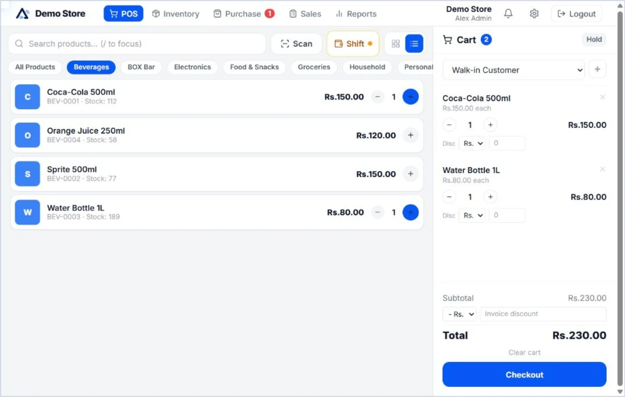The height and width of the screenshot is (397, 625).
Task: Remove Water Bottle 1L from the cart
Action: [602, 169]
